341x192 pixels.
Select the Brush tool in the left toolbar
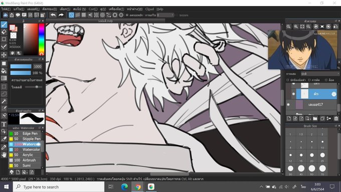(4, 25)
